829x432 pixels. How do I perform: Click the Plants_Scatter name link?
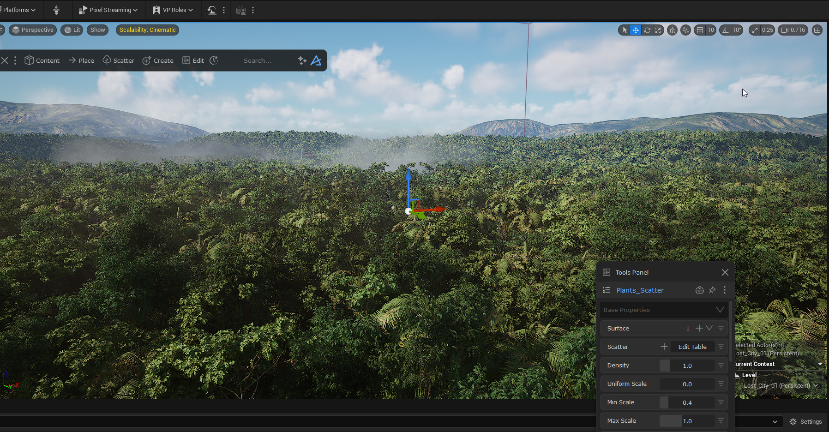[x=640, y=290]
